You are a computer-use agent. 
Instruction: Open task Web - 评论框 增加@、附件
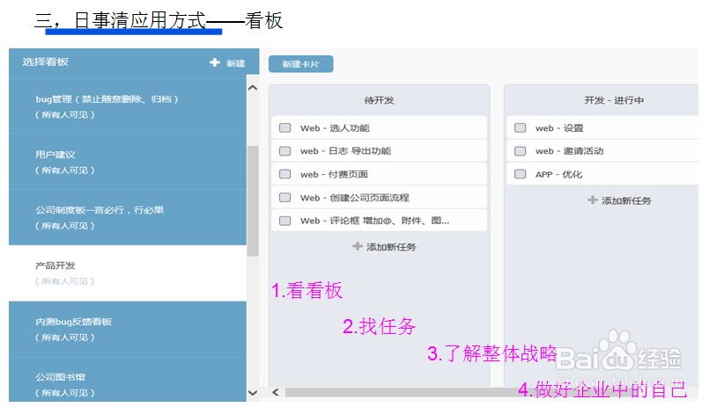click(379, 221)
